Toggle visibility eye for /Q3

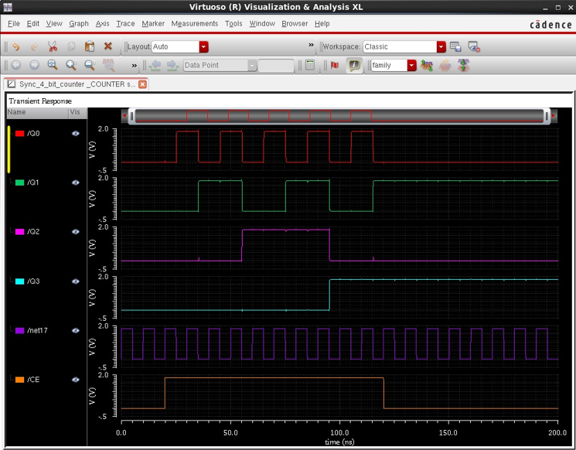click(x=76, y=281)
